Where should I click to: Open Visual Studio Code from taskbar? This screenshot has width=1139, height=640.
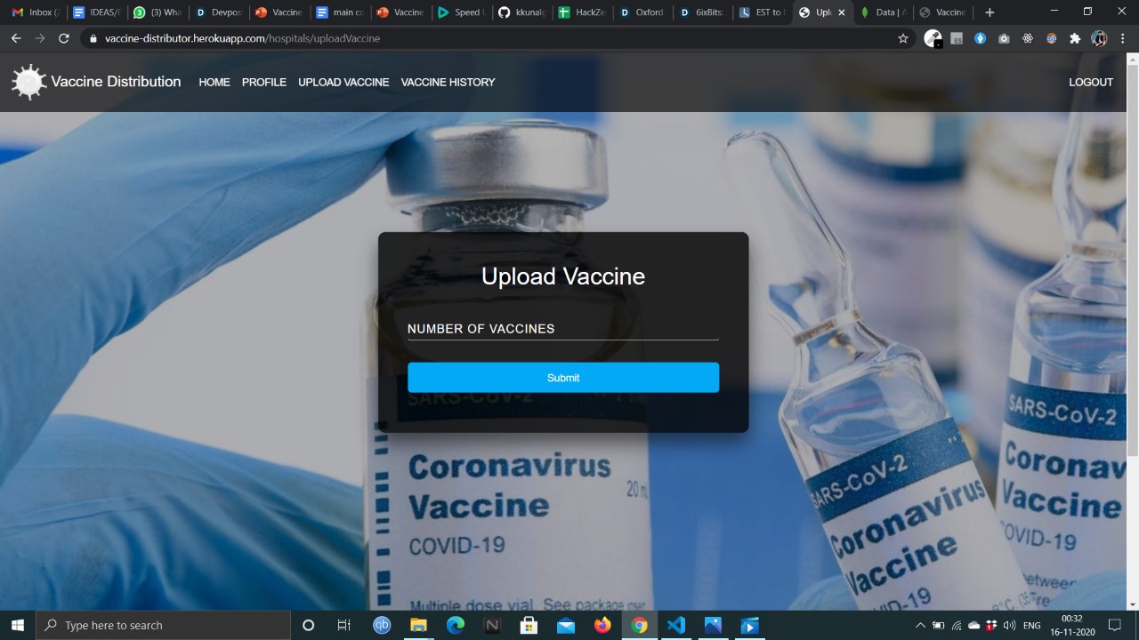(676, 625)
